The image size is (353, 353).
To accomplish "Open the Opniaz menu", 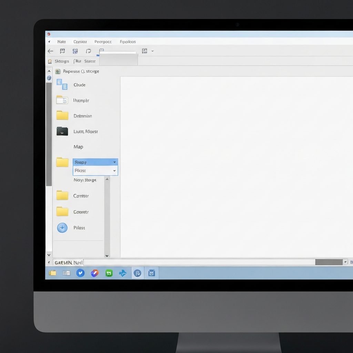I will point(80,41).
